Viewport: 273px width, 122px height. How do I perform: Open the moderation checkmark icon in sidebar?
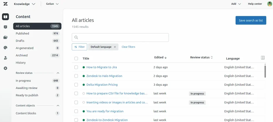click(6, 27)
